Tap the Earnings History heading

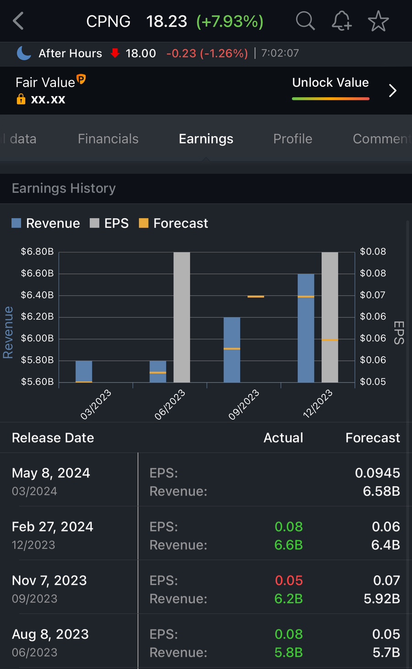point(64,188)
